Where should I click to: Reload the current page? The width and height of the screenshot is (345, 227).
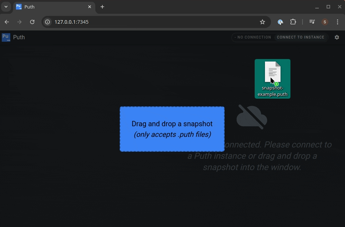coord(32,22)
